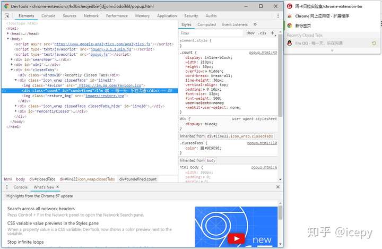The image size is (382, 249).
Task: Expand the overflow hidden shorthand arrow
Action: pyautogui.click(x=206, y=71)
